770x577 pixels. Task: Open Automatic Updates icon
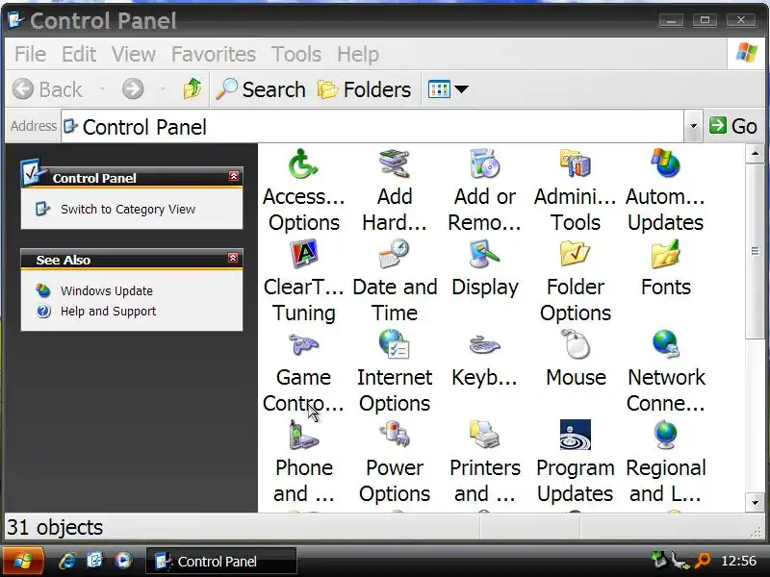click(665, 164)
